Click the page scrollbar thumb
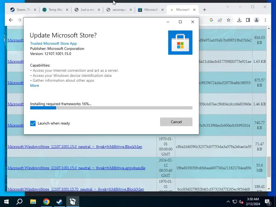Image resolution: width=276 pixels, height=207 pixels. click(x=269, y=167)
